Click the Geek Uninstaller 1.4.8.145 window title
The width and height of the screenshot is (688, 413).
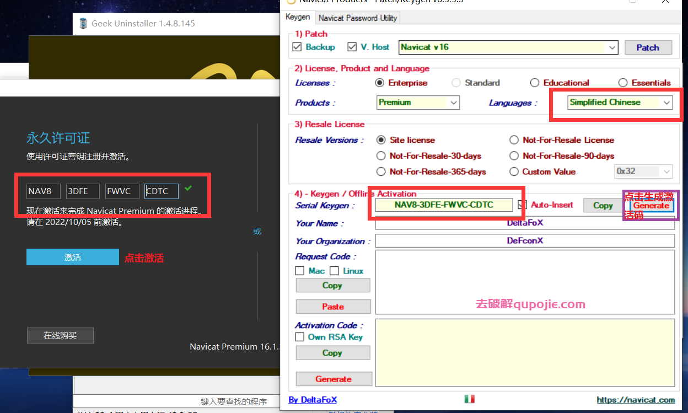[x=143, y=23]
